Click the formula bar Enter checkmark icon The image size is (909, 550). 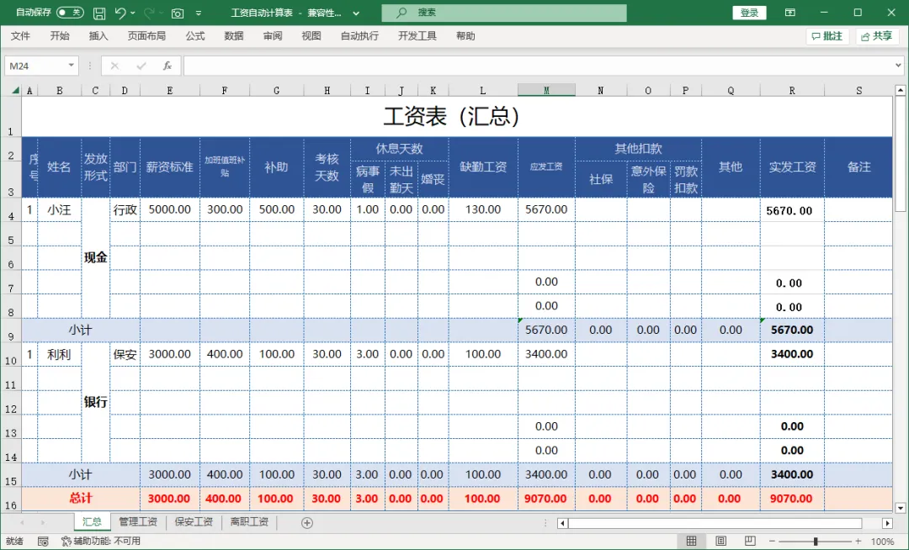[141, 66]
